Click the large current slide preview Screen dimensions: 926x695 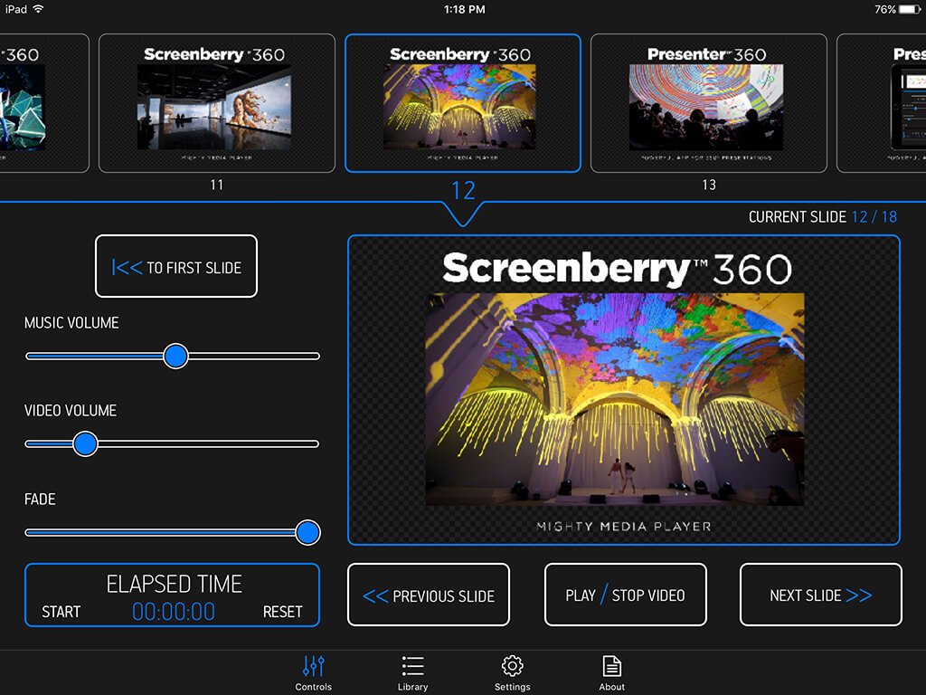pos(624,390)
